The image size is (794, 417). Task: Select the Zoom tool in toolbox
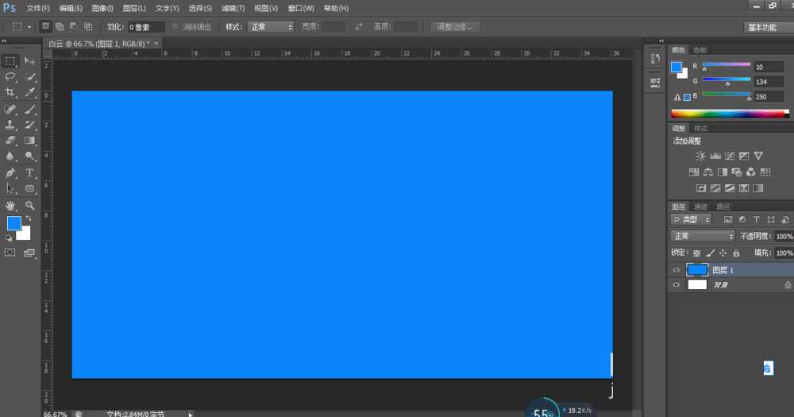pos(30,205)
